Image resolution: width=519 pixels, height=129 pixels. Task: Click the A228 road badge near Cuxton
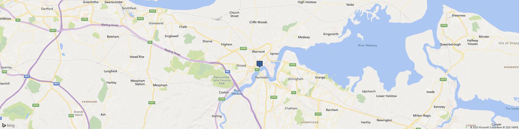(x=222, y=99)
